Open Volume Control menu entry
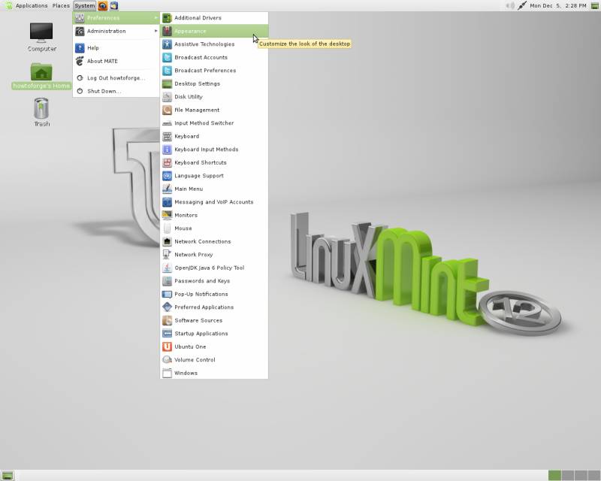 pos(214,360)
